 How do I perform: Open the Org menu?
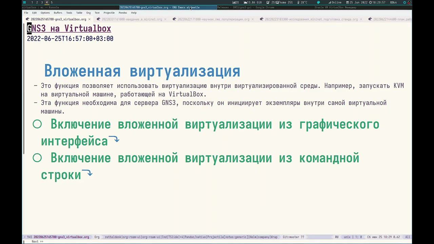tap(88, 13)
